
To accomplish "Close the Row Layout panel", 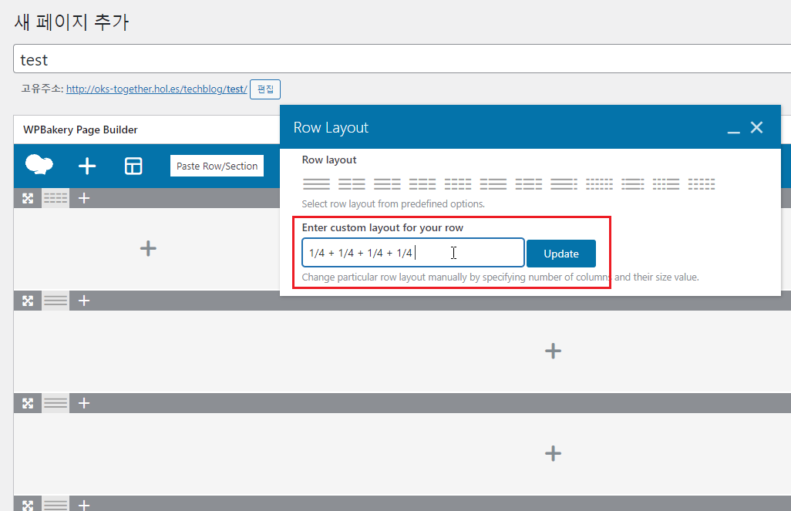I will click(757, 127).
